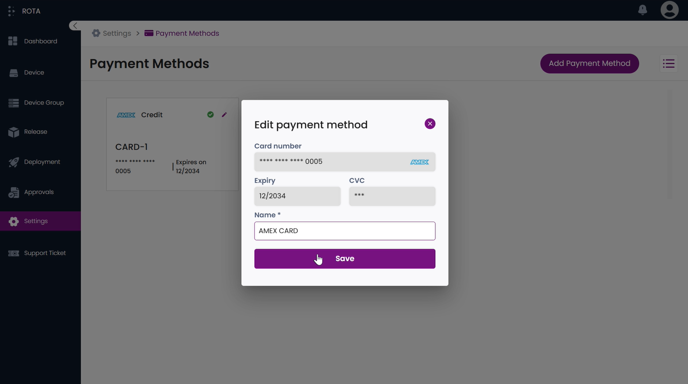Select Payment Methods in the breadcrumb

186,33
